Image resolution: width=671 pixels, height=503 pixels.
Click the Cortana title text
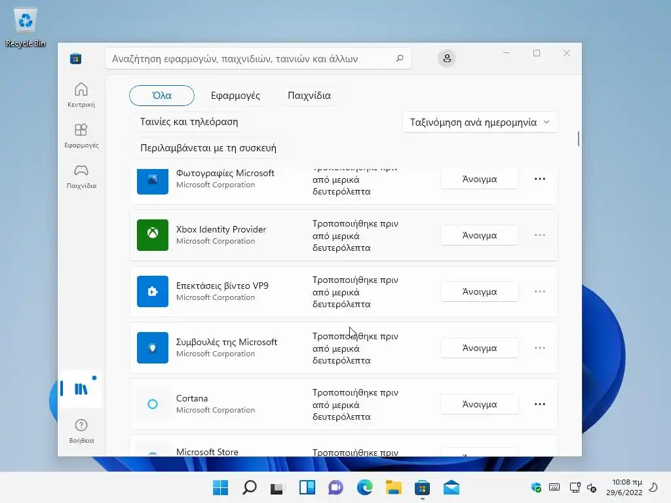pyautogui.click(x=192, y=398)
